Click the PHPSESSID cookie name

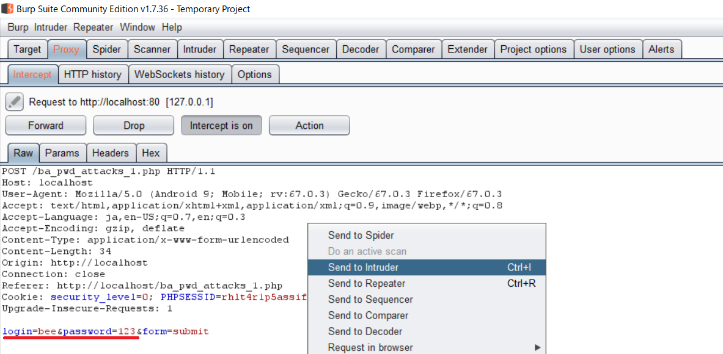coord(188,297)
